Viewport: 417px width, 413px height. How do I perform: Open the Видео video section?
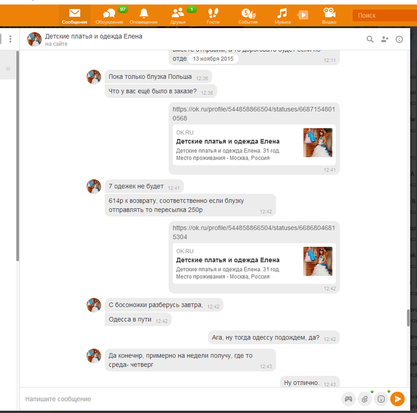[x=329, y=16]
